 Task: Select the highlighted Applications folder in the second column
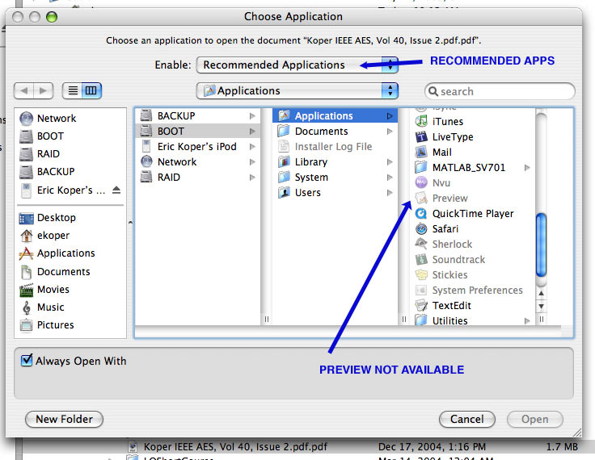coord(335,116)
